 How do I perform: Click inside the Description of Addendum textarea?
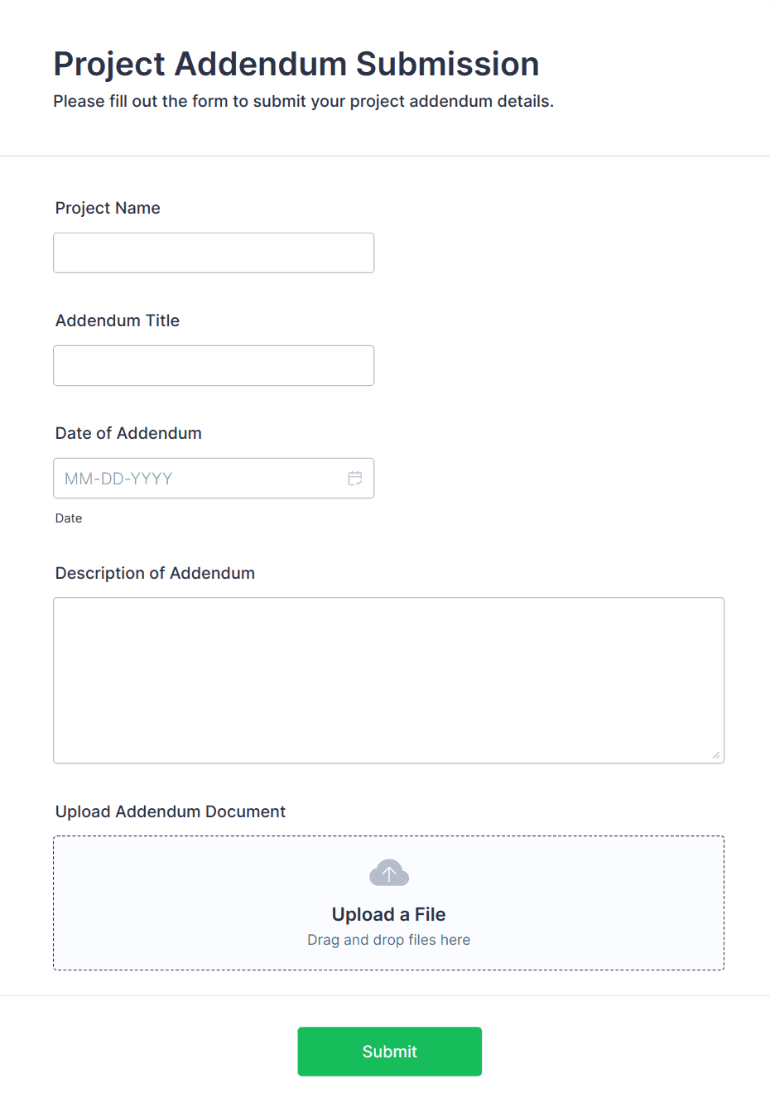point(388,679)
